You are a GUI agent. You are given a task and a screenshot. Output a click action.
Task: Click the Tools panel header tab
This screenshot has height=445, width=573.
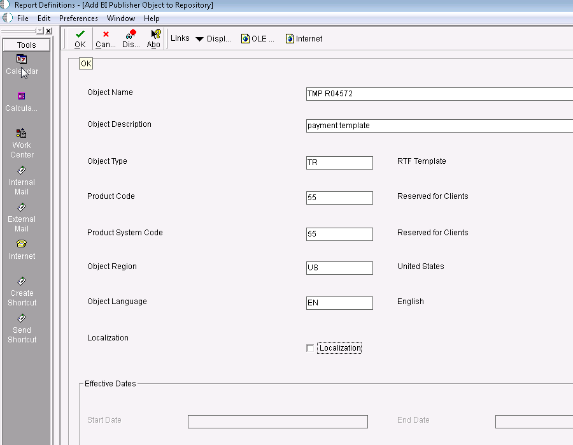coord(26,45)
